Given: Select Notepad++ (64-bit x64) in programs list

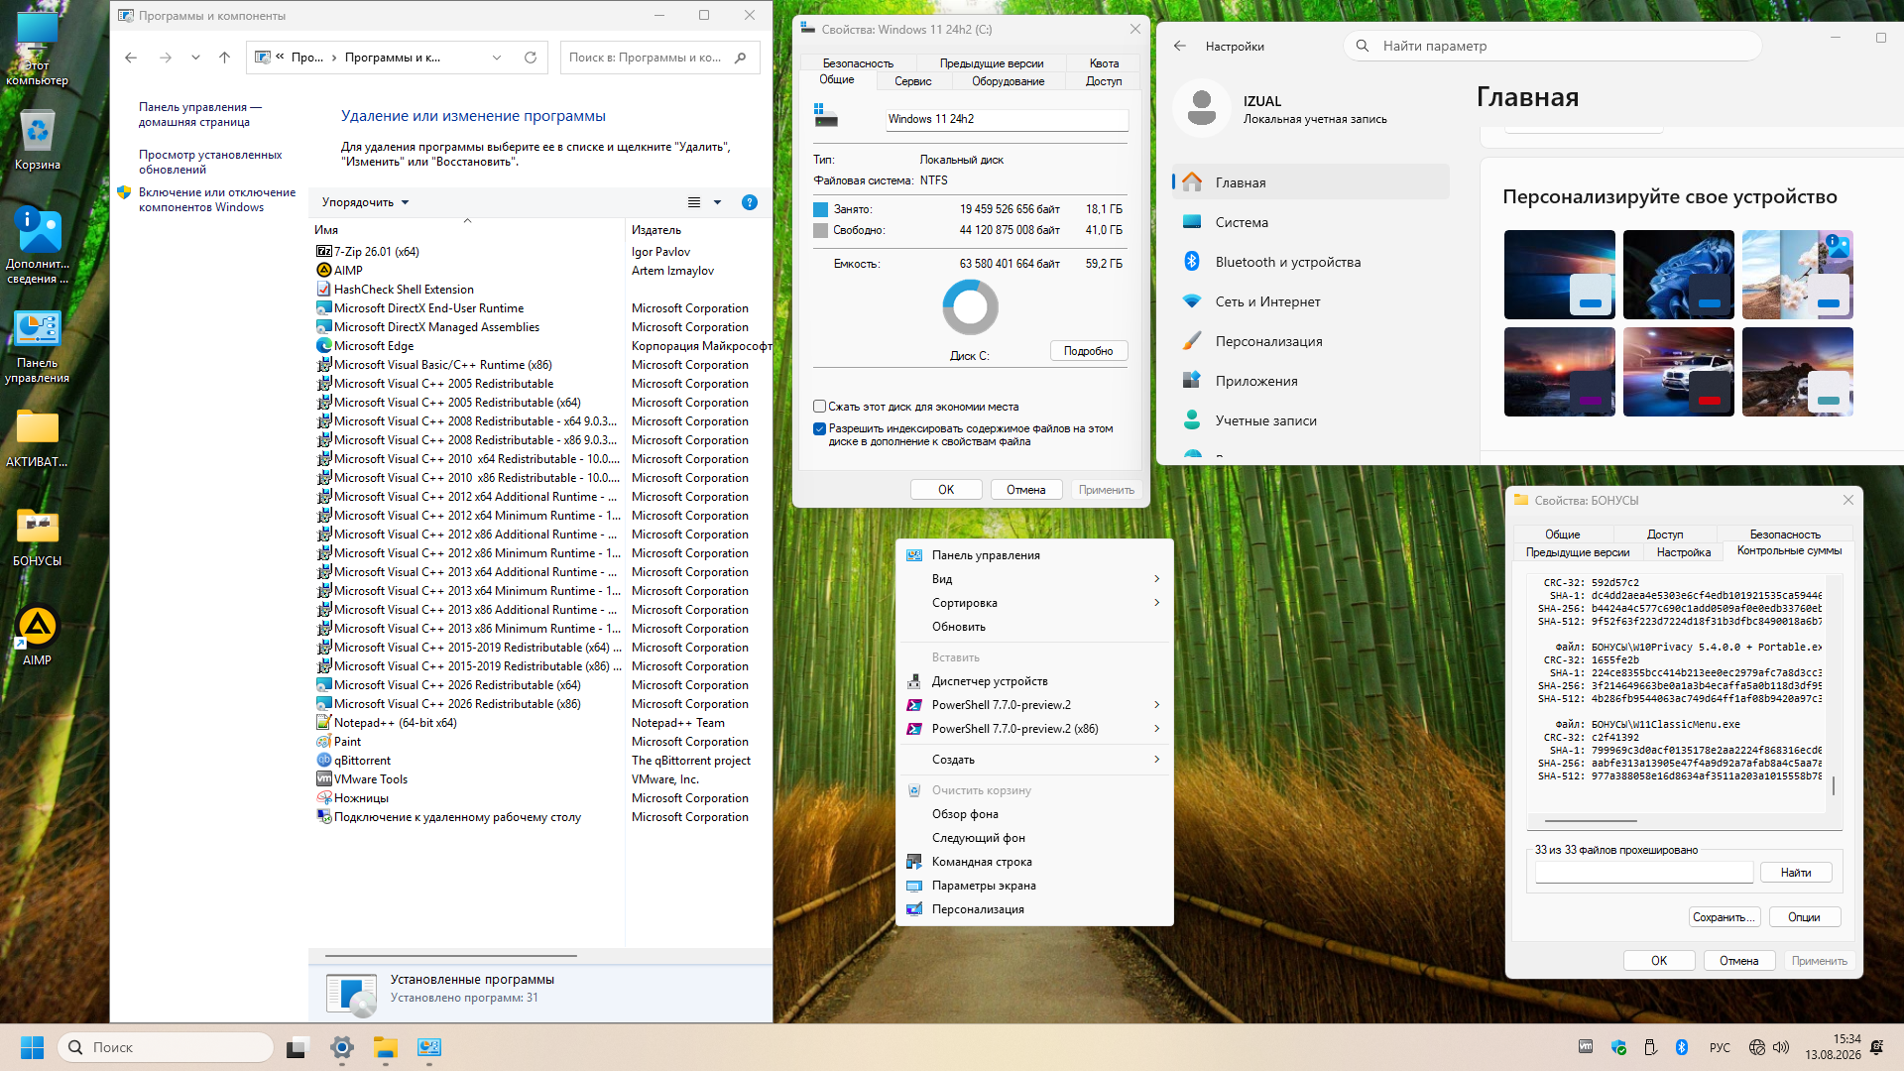Looking at the screenshot, I should [x=395, y=723].
